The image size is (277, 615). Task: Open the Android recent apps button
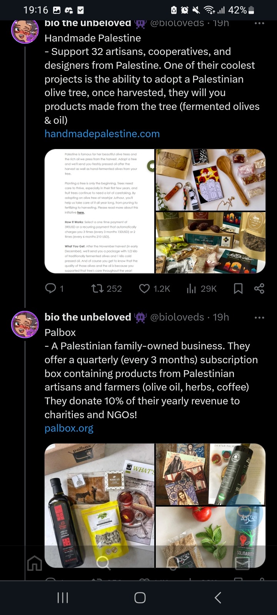pos(63,598)
